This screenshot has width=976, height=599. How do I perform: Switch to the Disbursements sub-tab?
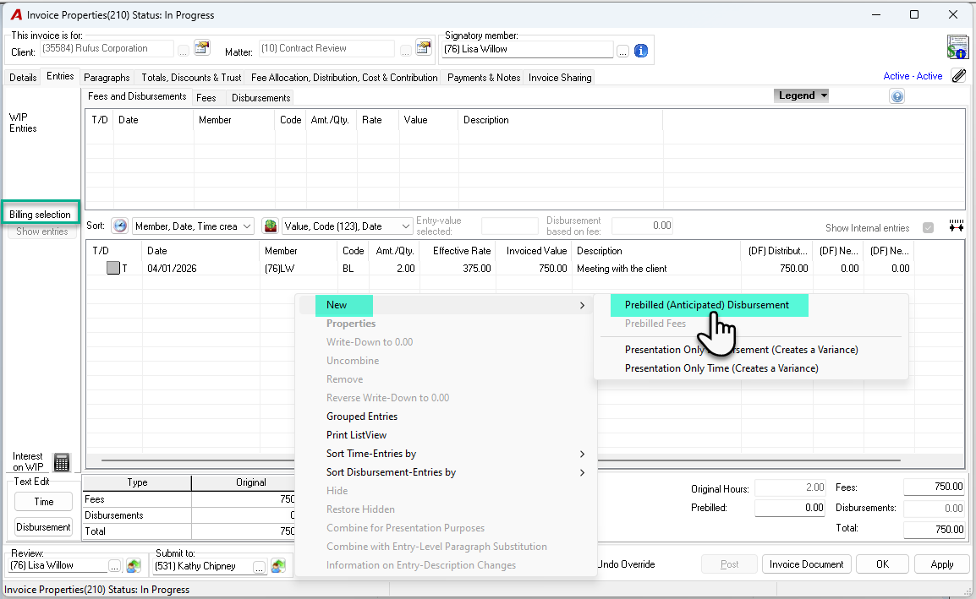click(x=260, y=98)
